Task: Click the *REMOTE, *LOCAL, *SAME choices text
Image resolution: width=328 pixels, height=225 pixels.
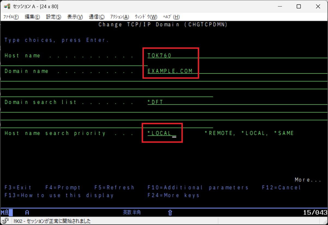Action: tap(249, 133)
